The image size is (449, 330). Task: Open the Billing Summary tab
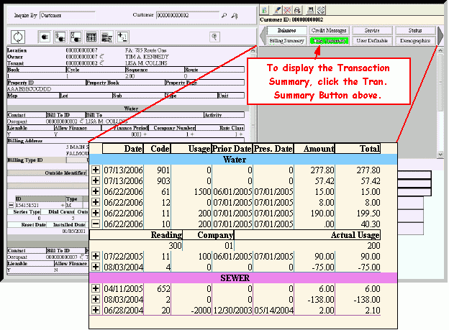(x=286, y=41)
